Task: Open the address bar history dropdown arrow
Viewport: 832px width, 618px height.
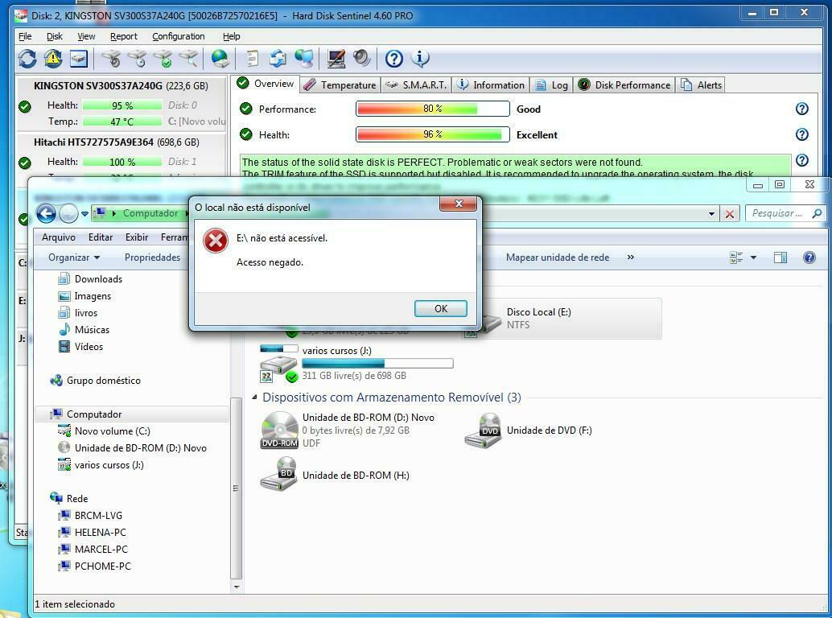Action: (x=711, y=214)
